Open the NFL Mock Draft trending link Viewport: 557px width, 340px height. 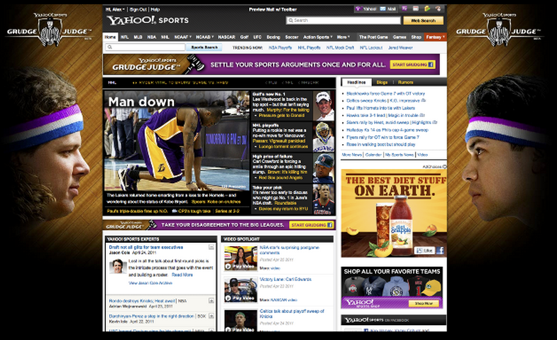point(340,48)
